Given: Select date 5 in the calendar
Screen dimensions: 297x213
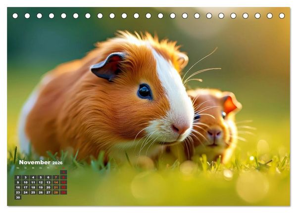Looking at the screenshot, I should pyautogui.click(x=41, y=177).
